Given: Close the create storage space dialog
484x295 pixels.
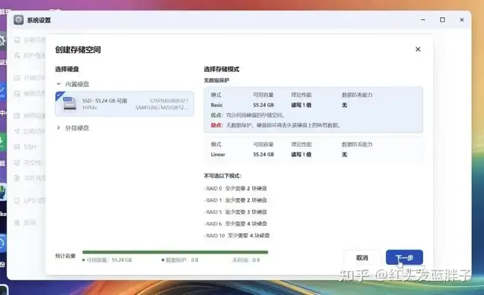Looking at the screenshot, I should [x=418, y=50].
